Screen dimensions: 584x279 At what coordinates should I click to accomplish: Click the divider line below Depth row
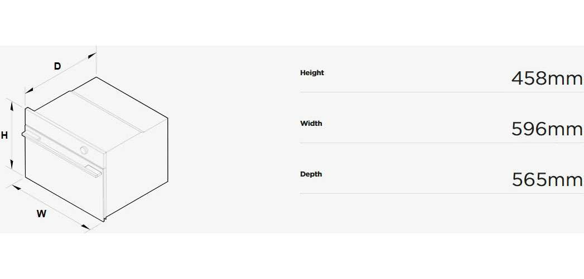(x=441, y=193)
